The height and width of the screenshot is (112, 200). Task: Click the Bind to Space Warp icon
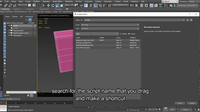tap(15, 5)
